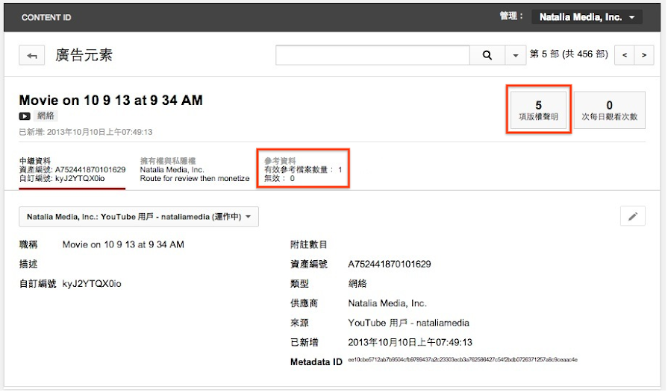Click the back arrow button
The image size is (668, 392).
32,56
